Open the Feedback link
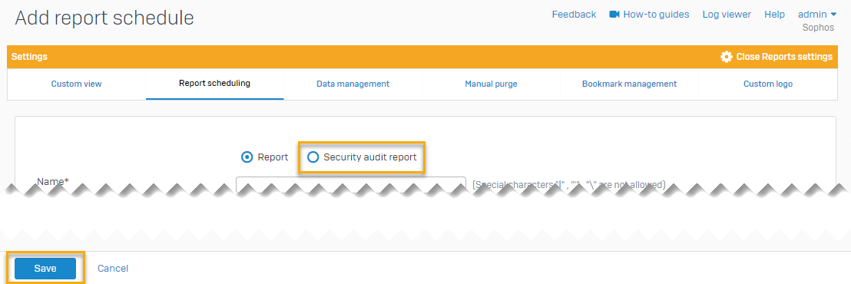851x284 pixels. [x=574, y=15]
